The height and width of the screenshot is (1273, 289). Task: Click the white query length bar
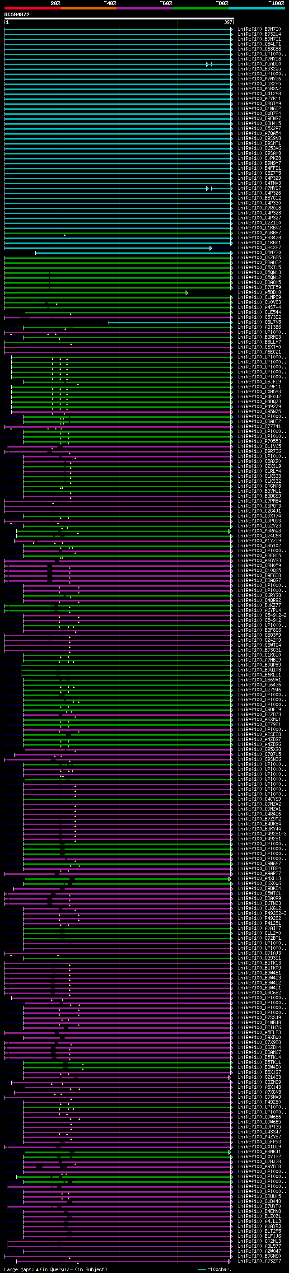pos(119,19)
